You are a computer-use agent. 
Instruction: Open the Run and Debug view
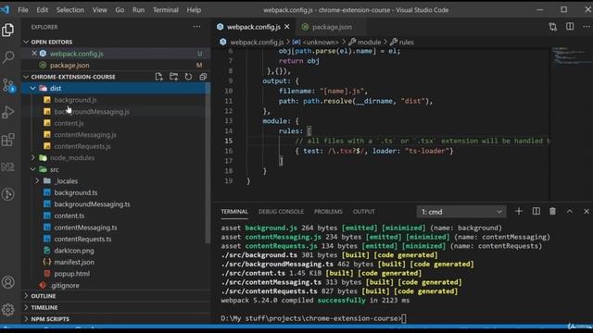coord(8,112)
